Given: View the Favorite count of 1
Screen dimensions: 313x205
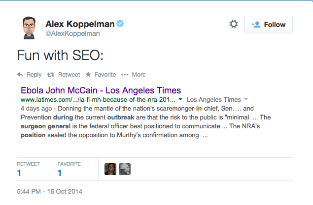Looking at the screenshot, I should click(x=60, y=173).
